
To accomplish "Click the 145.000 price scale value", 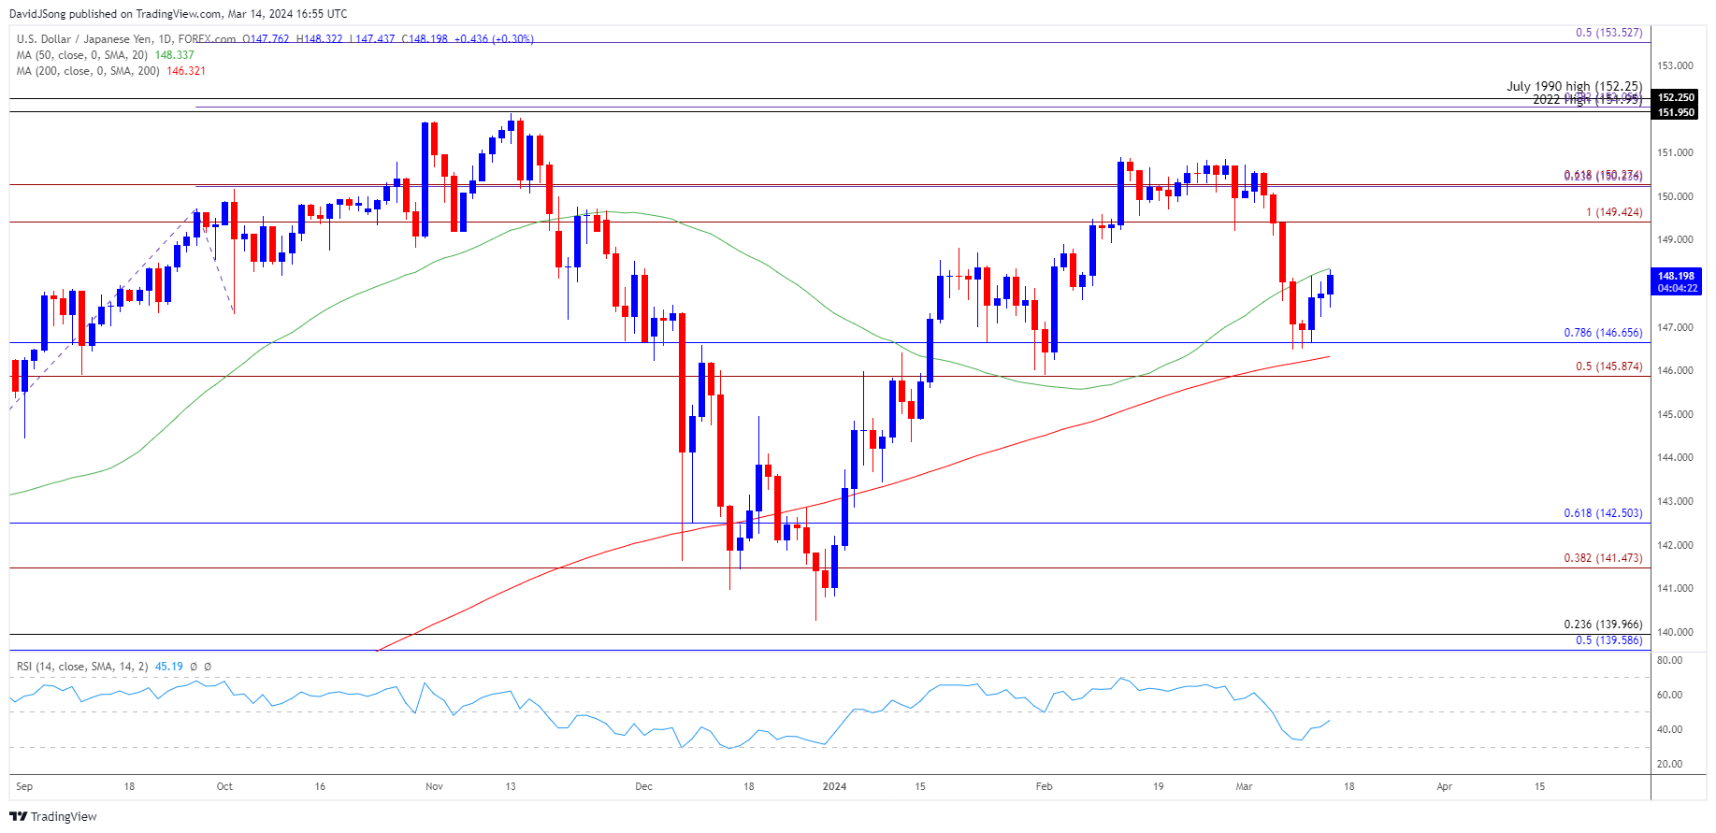I will click(x=1675, y=414).
